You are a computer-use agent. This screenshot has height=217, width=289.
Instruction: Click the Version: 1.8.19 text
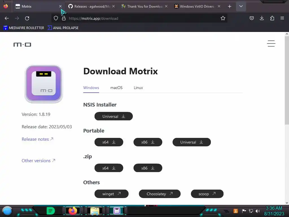36,114
